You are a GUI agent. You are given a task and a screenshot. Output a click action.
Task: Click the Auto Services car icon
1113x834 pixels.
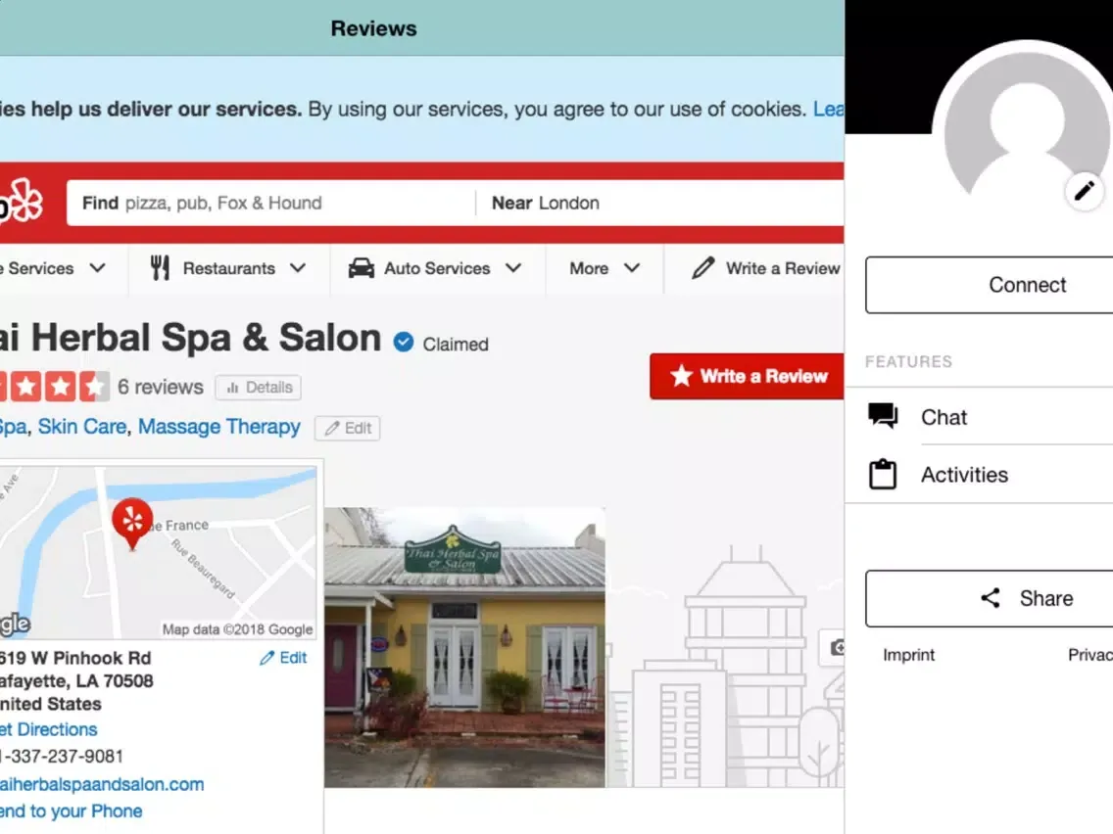pyautogui.click(x=362, y=268)
